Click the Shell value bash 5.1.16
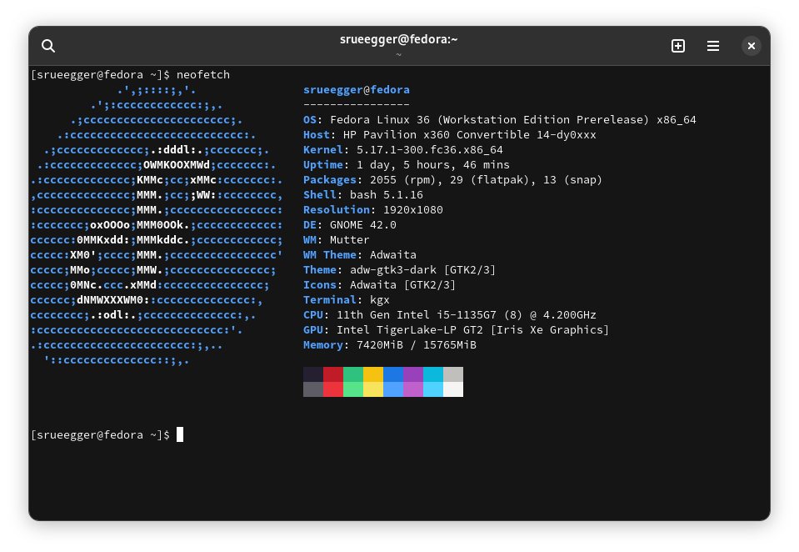The image size is (799, 552). click(x=387, y=195)
